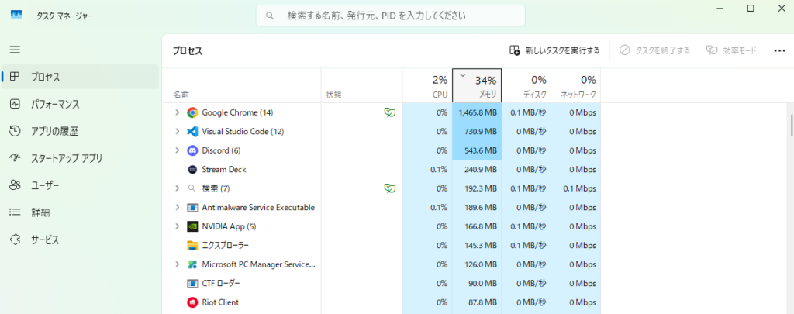Expand the Antimalware Service Executable group
Screen dimensions: 794x314
coord(178,208)
